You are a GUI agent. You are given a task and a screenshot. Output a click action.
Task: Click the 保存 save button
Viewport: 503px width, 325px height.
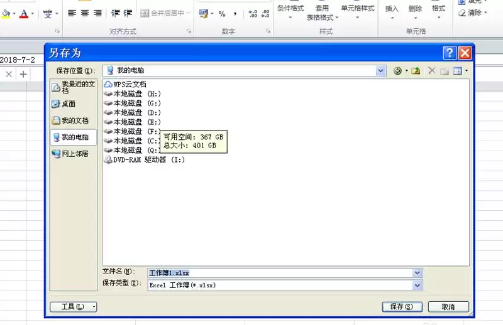pyautogui.click(x=402, y=307)
